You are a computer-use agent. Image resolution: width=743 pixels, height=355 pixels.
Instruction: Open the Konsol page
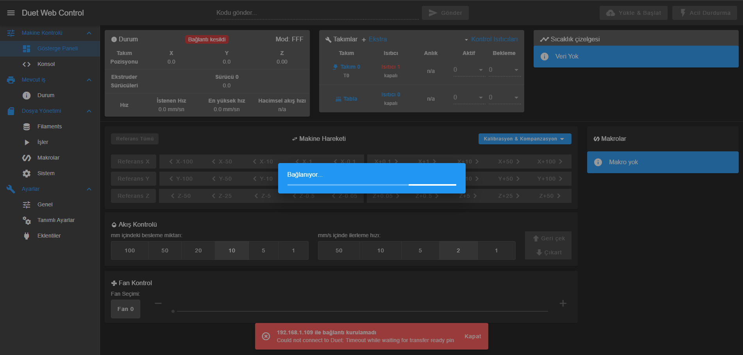click(50, 64)
